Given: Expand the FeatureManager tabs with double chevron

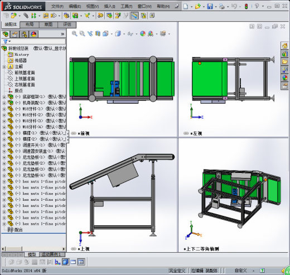Looking at the screenshot, I should tap(62, 34).
